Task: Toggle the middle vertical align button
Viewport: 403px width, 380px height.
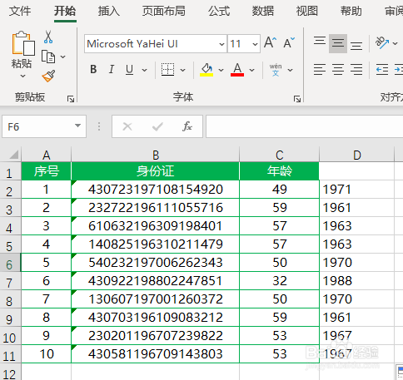Action: coord(338,43)
